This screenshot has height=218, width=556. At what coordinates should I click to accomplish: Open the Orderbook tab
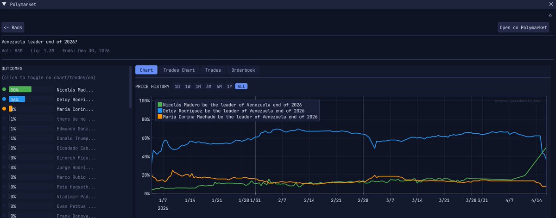243,70
